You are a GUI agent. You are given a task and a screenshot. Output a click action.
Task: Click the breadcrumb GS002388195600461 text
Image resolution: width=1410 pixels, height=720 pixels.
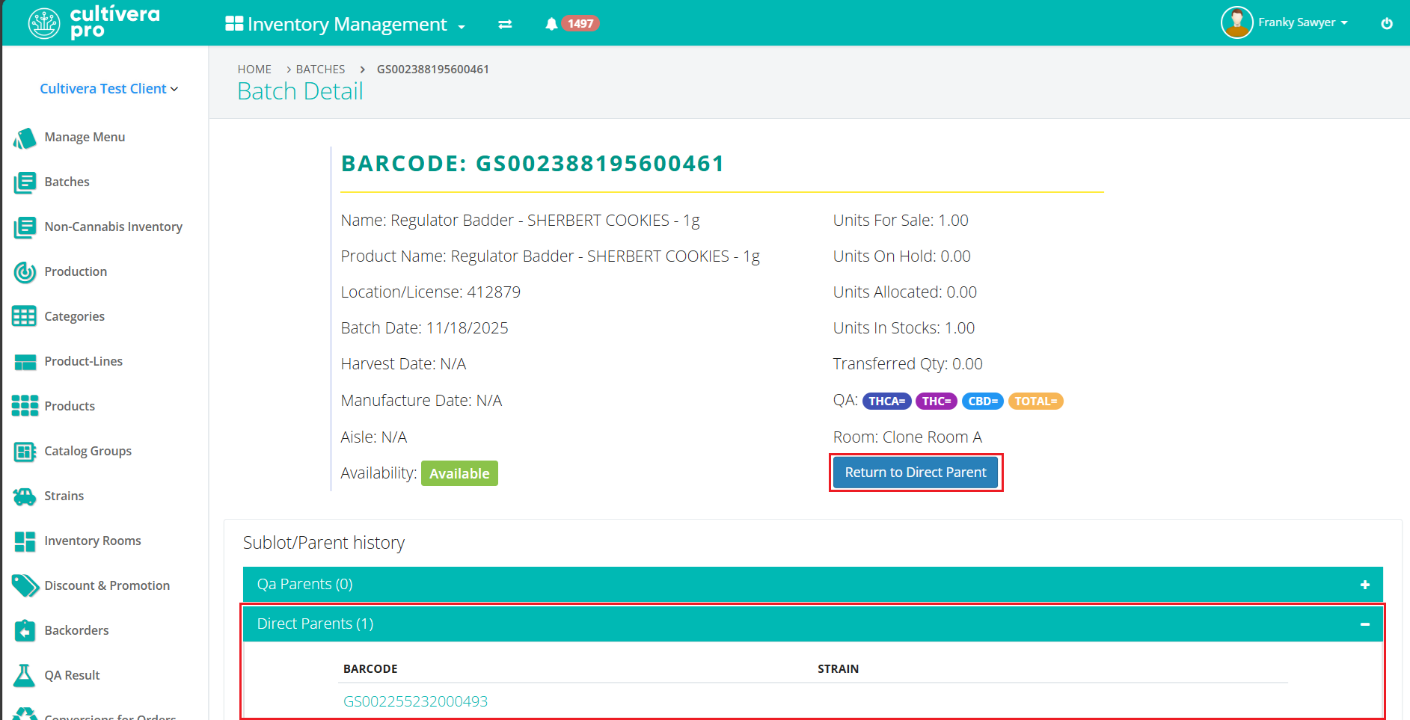tap(433, 70)
